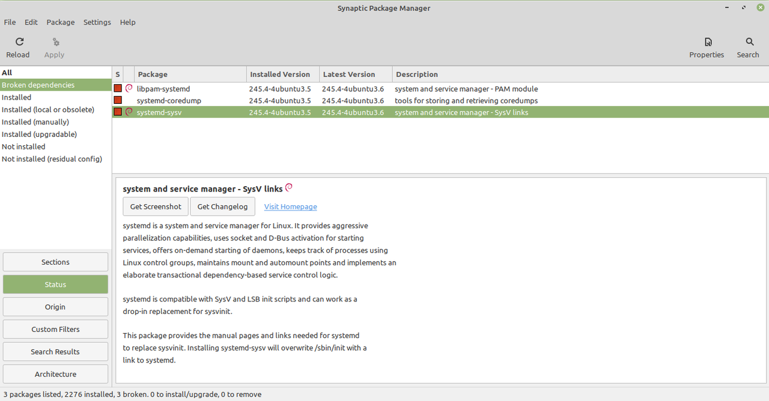Select Installed (manually) filter
This screenshot has width=769, height=401.
(x=56, y=122)
